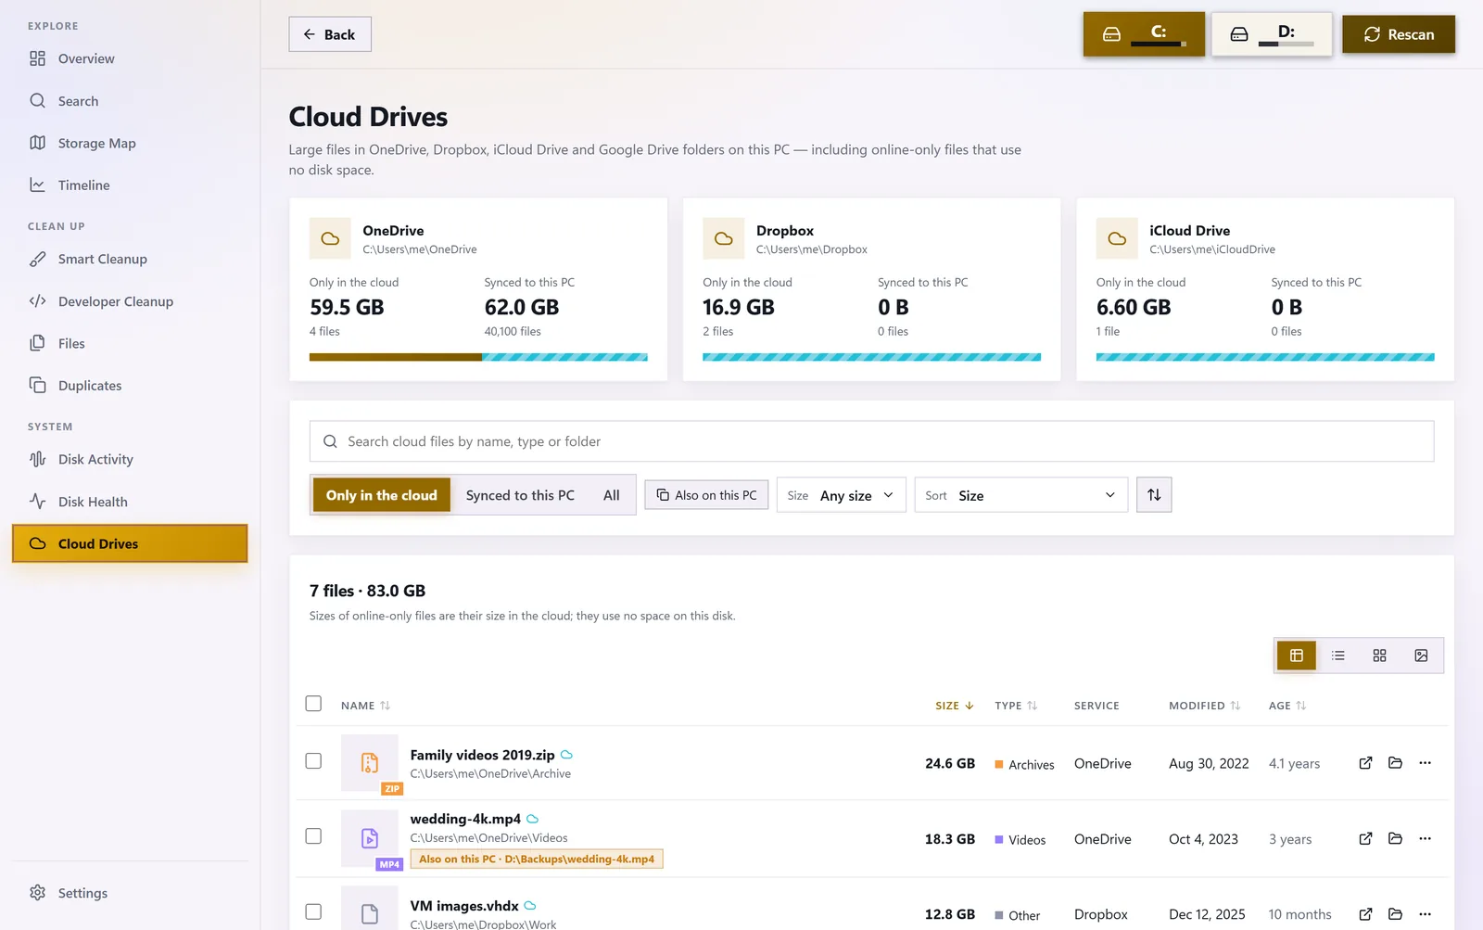The width and height of the screenshot is (1483, 930).
Task: Show wedding-4k.mp4 in its folder
Action: 1395,838
